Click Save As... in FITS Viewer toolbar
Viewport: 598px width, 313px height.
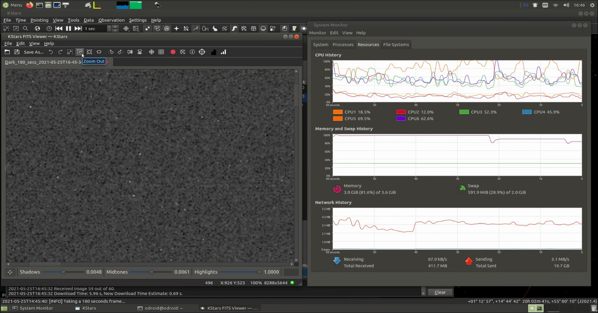point(34,52)
